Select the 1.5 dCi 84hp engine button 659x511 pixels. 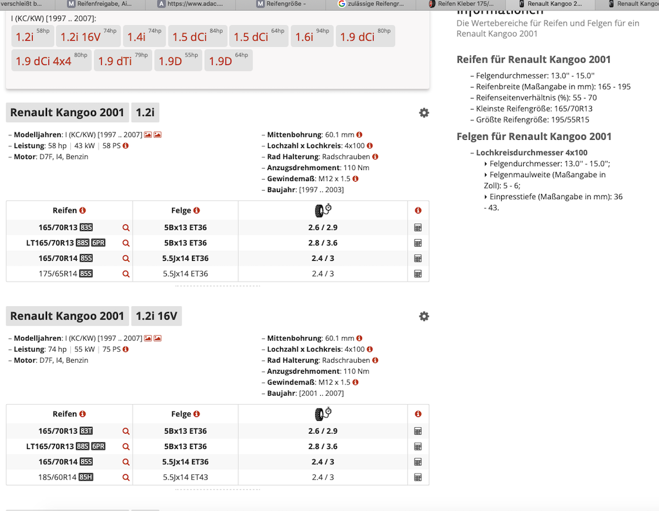[x=197, y=37]
